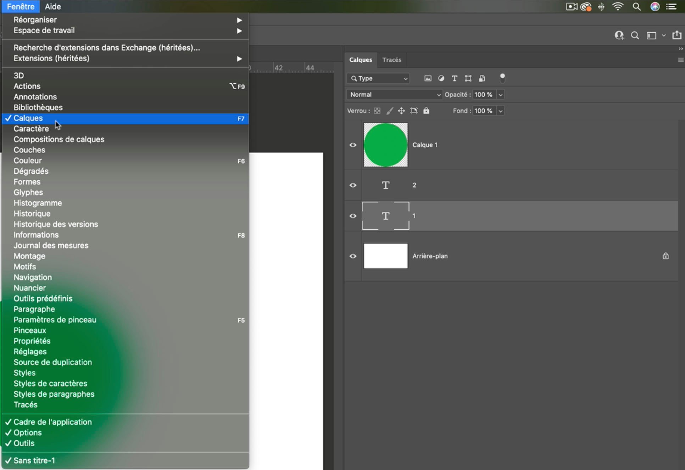Expand the Extensions (héritées) submenu
The image size is (685, 470).
click(125, 58)
